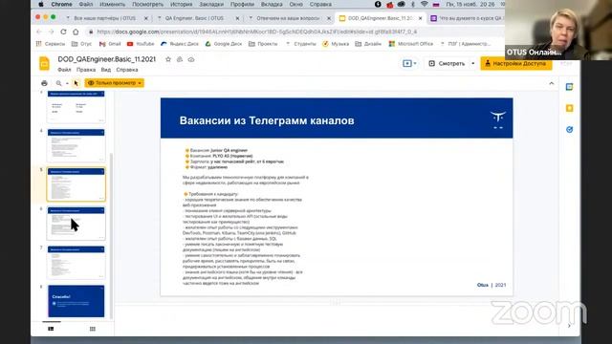Open the Gmail bookmark
Viewport: 612px width, 344px height.
[x=110, y=44]
